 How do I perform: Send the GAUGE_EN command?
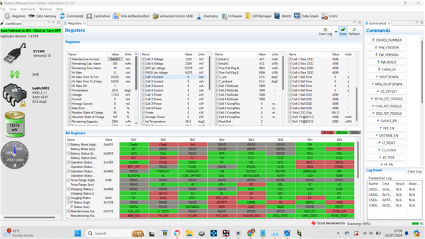[x=386, y=121]
